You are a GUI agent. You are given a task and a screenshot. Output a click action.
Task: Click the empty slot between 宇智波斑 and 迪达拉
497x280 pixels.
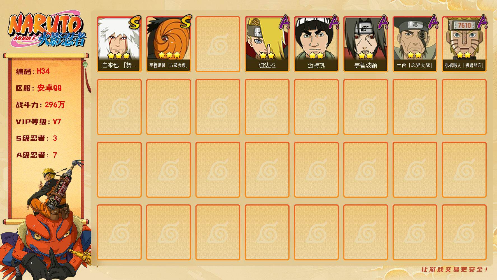click(x=218, y=44)
